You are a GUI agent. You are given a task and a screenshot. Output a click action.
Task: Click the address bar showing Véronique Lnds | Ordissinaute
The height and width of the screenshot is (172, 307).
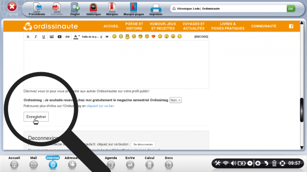click(229, 8)
